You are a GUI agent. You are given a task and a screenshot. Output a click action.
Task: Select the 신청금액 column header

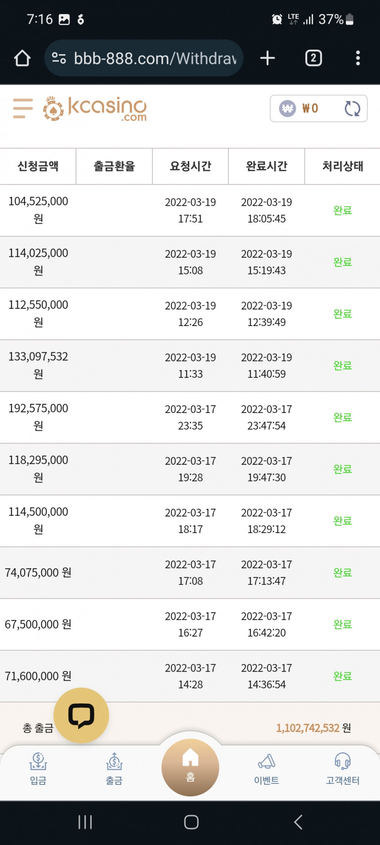click(38, 166)
